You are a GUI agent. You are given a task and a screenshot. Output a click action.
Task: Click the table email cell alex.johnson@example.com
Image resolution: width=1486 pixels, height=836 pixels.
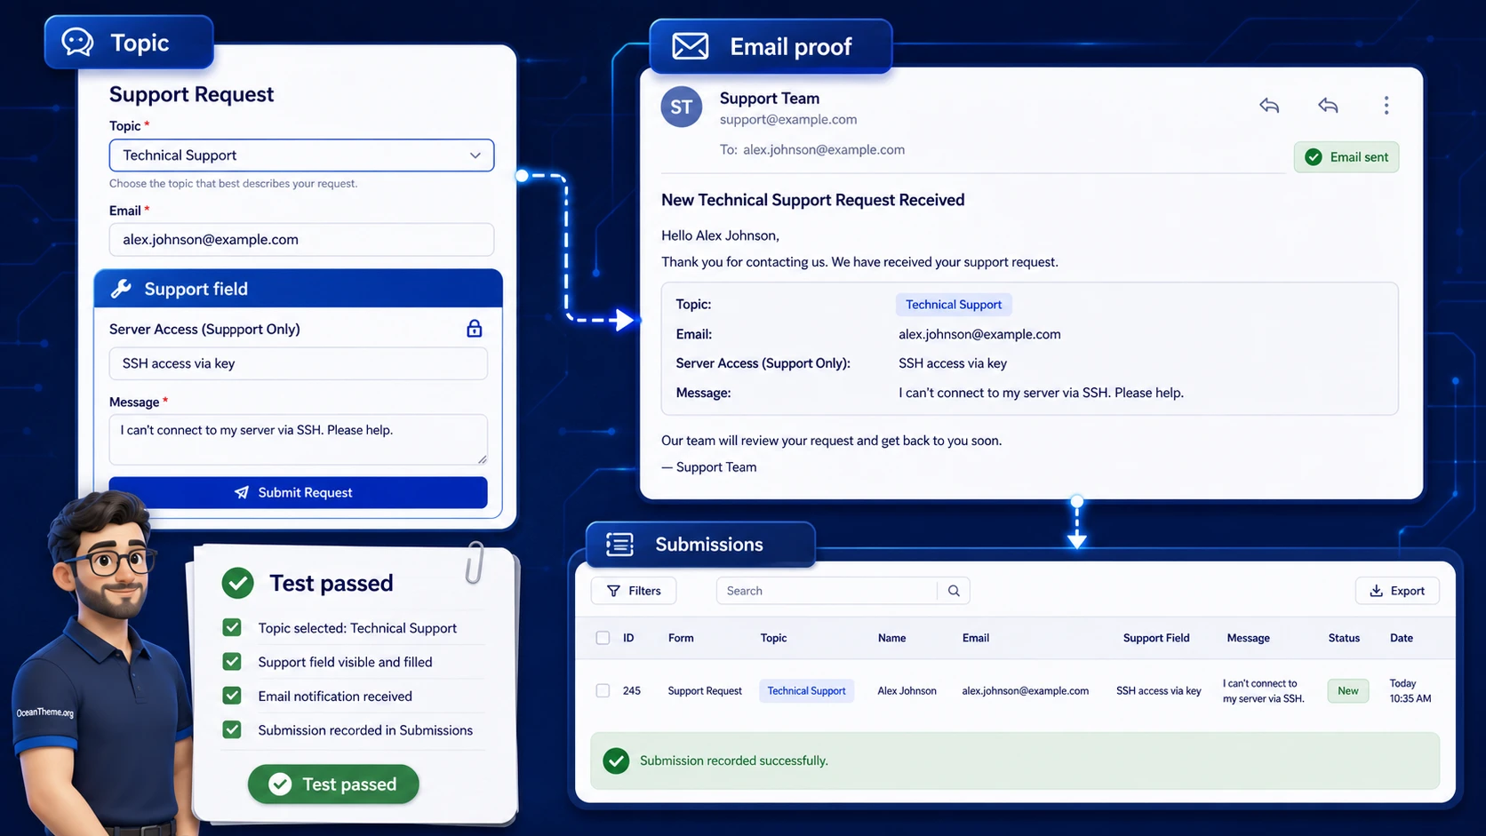pyautogui.click(x=1025, y=690)
